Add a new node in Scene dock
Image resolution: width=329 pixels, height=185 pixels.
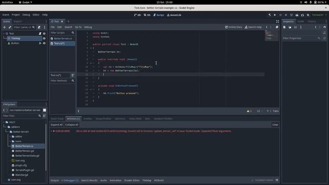coord(5,27)
